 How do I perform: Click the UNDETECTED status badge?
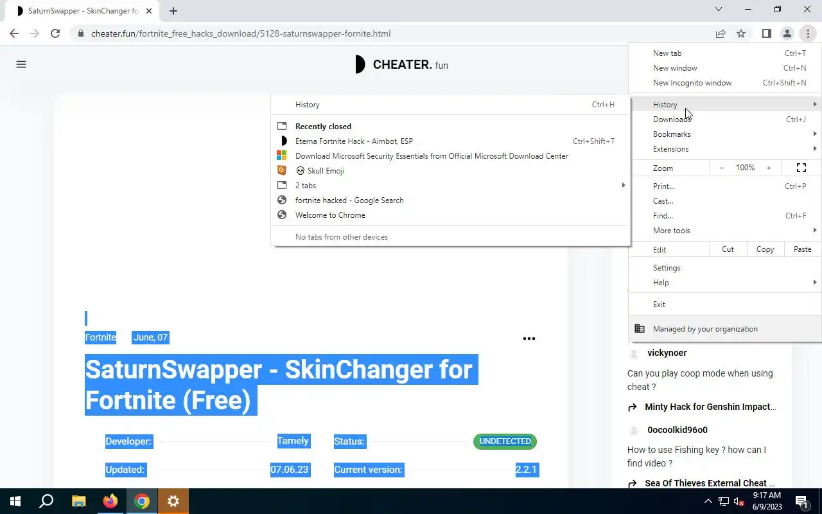pos(505,441)
